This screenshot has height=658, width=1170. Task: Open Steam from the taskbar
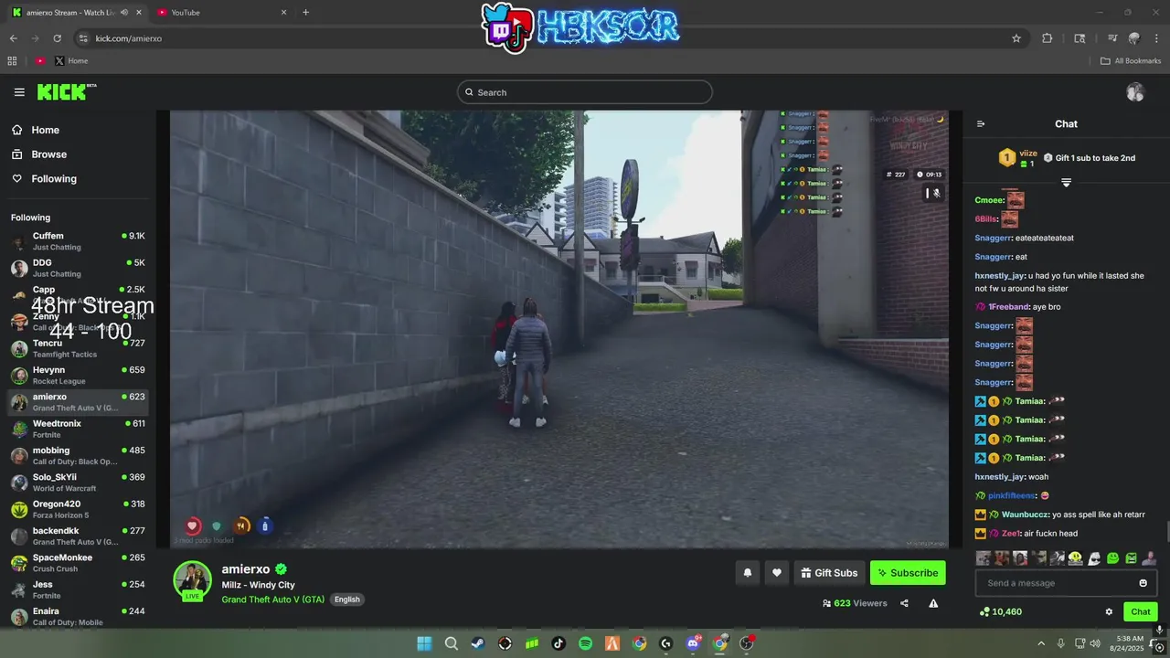point(478,643)
